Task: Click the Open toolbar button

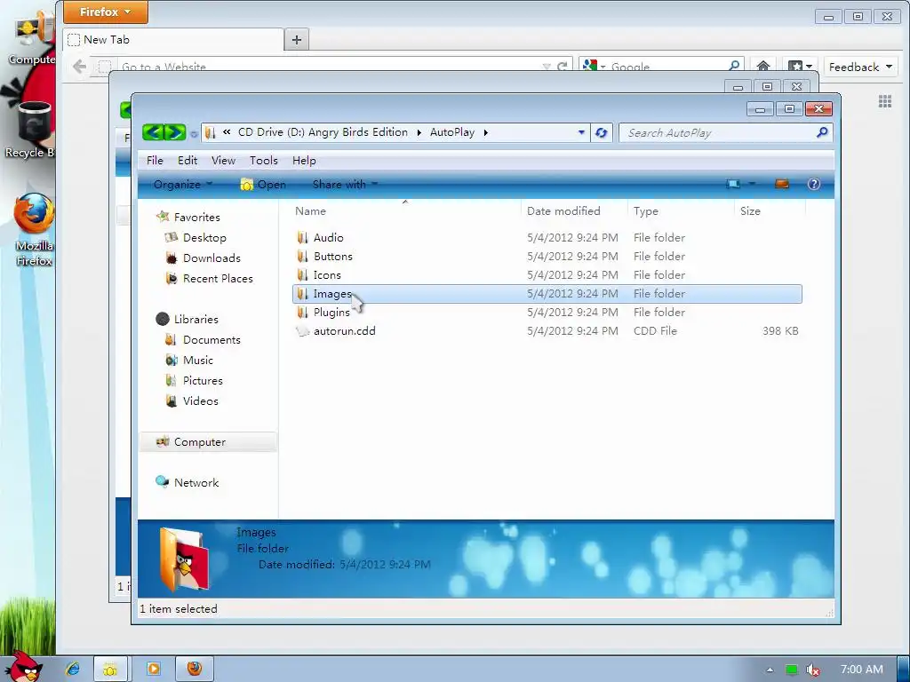Action: pos(263,185)
